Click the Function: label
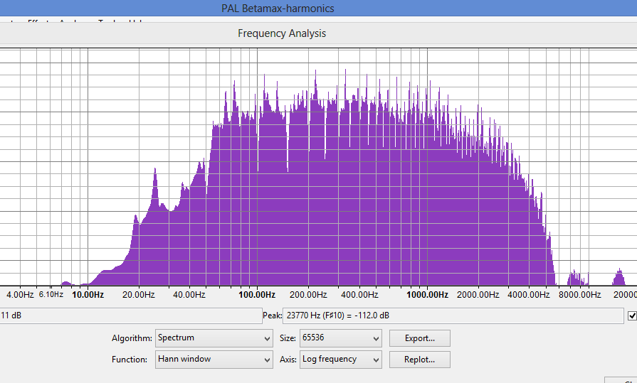This screenshot has height=383, width=637. [x=130, y=360]
